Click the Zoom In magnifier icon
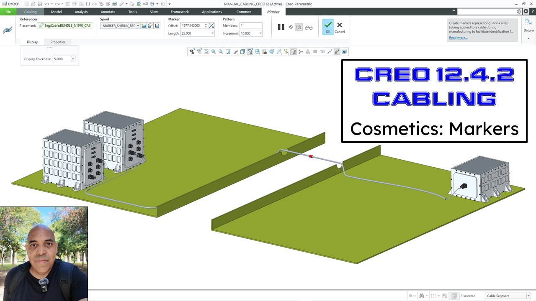536x301 pixels. coord(214,52)
